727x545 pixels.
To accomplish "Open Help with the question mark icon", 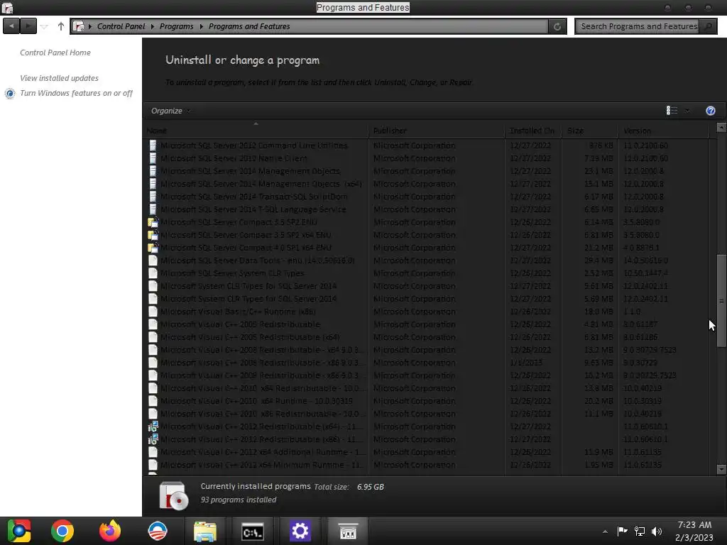I will point(710,111).
